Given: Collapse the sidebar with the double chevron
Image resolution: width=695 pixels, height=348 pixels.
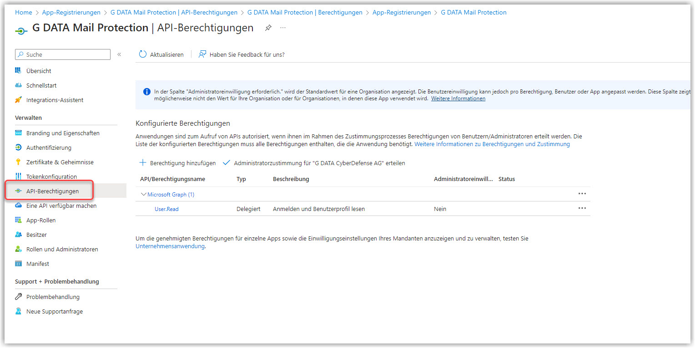Looking at the screenshot, I should (119, 54).
